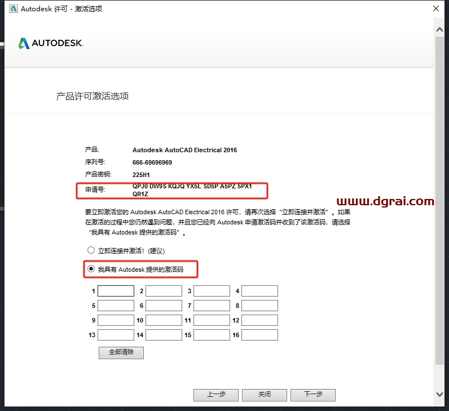Click the product key 225H1
449x411 pixels.
point(141,175)
